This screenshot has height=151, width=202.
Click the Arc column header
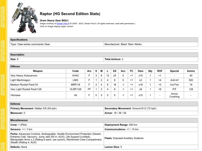coord(89,71)
